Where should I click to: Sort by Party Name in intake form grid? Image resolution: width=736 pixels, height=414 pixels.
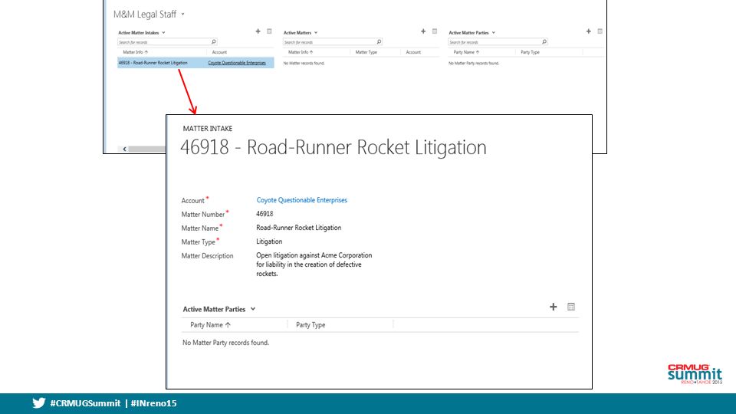210,325
